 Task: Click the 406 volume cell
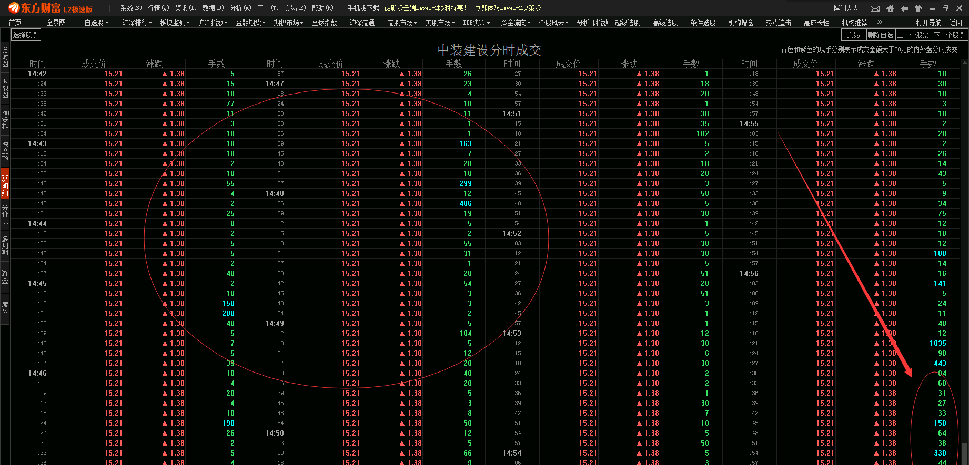pos(466,203)
